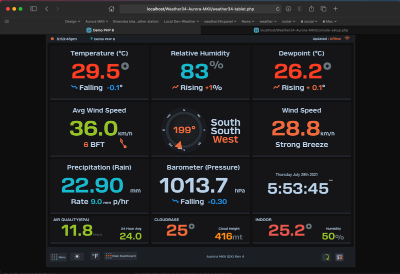Click the orange windsock icon under Avg Wind Speed
Screen dimensions: 400x274
click(x=123, y=143)
